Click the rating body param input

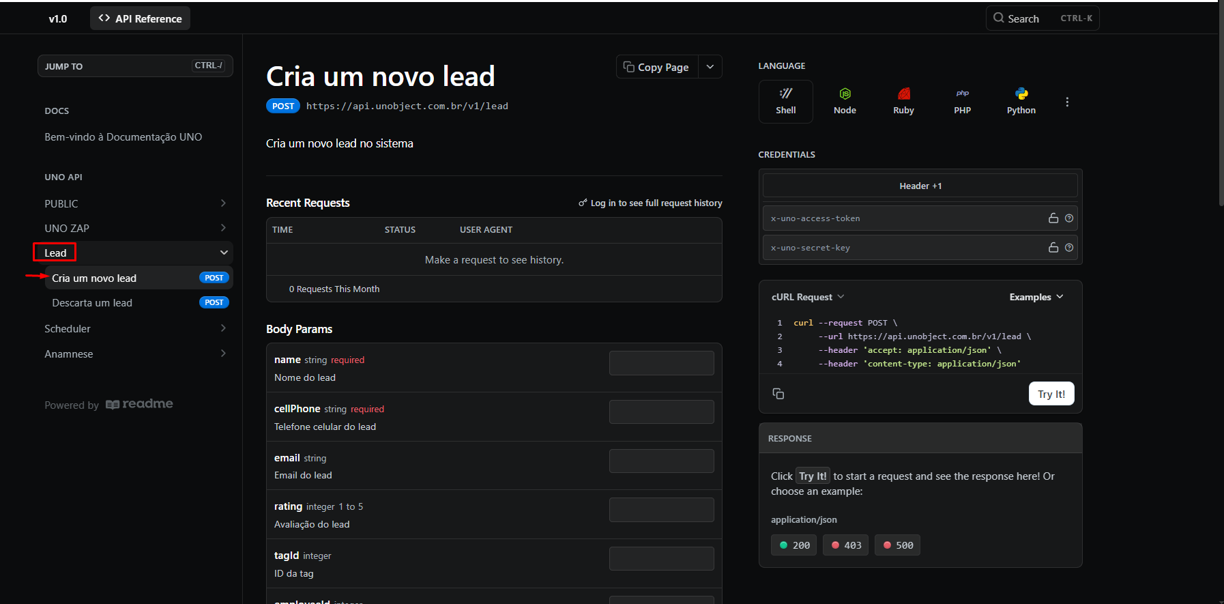click(x=662, y=510)
